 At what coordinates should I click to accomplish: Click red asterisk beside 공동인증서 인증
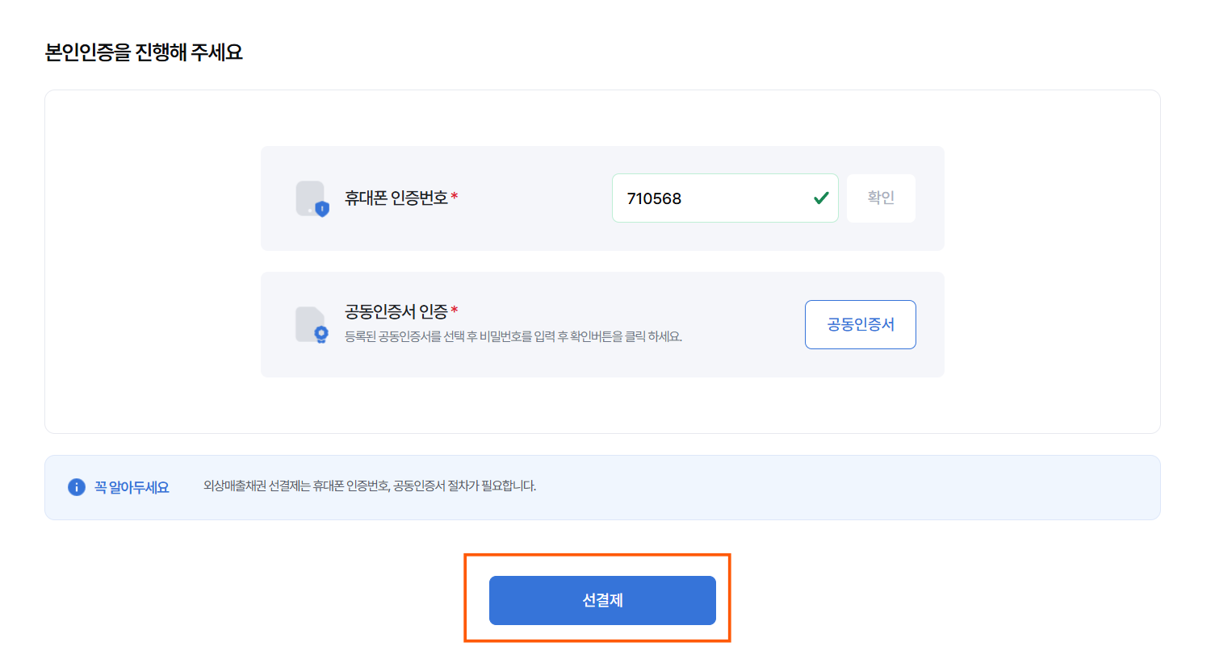(455, 310)
